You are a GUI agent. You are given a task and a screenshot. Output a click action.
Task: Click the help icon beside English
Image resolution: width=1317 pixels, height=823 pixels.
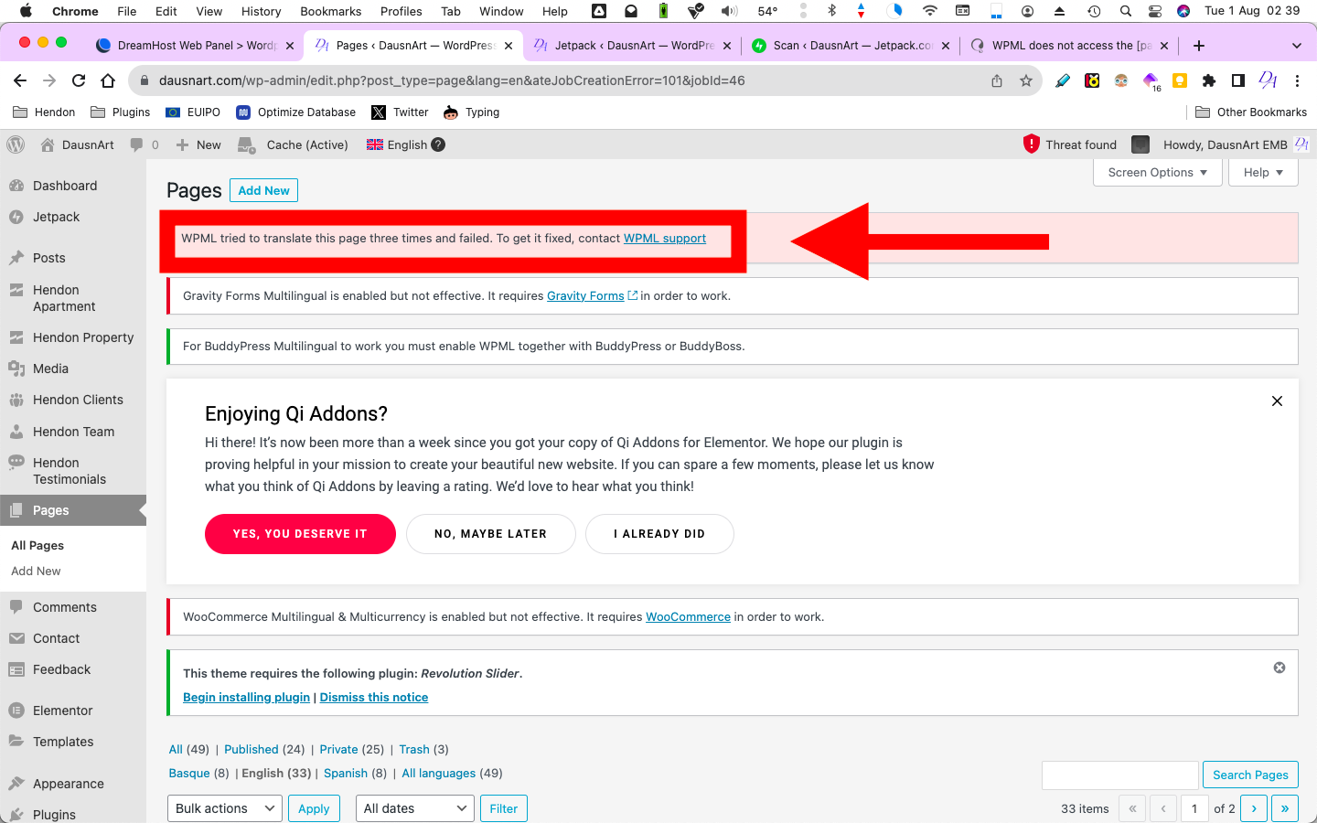point(438,144)
